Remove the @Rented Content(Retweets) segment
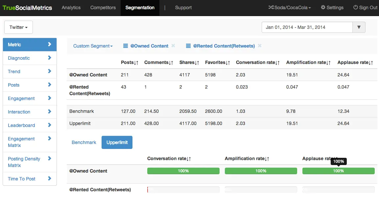Viewport: 379px width, 208px height. 260,46
